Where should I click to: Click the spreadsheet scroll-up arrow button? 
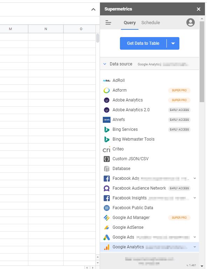pyautogui.click(x=98, y=257)
